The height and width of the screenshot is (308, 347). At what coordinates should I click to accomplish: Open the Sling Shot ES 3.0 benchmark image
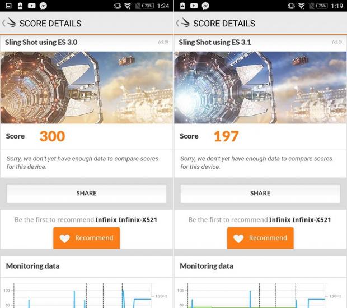(x=86, y=87)
